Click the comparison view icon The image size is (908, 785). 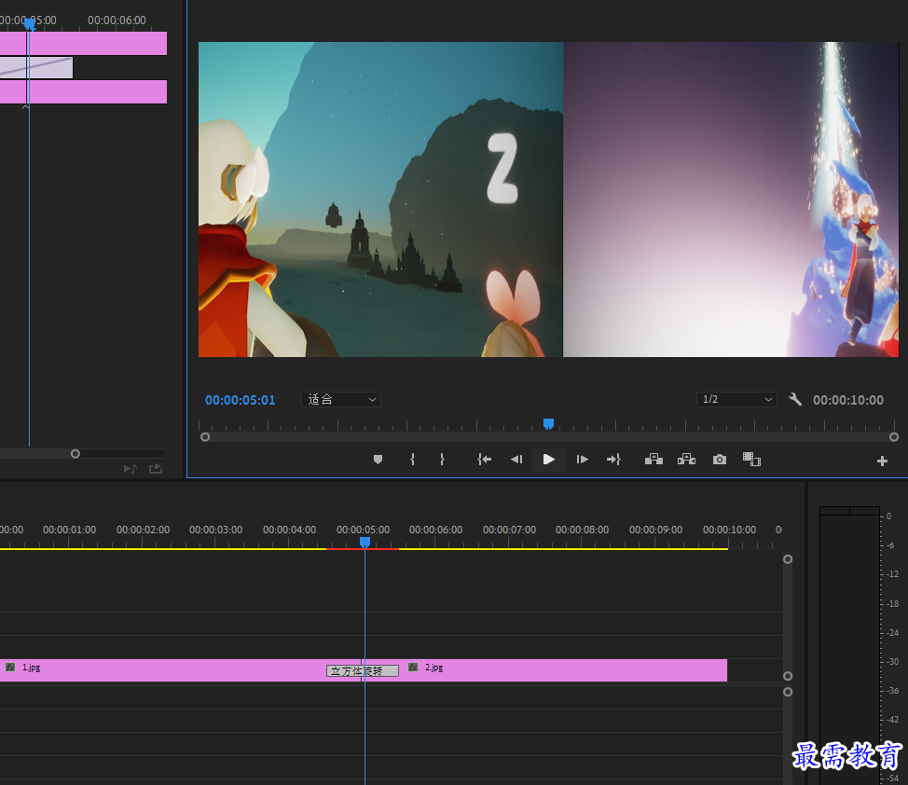[x=751, y=460]
